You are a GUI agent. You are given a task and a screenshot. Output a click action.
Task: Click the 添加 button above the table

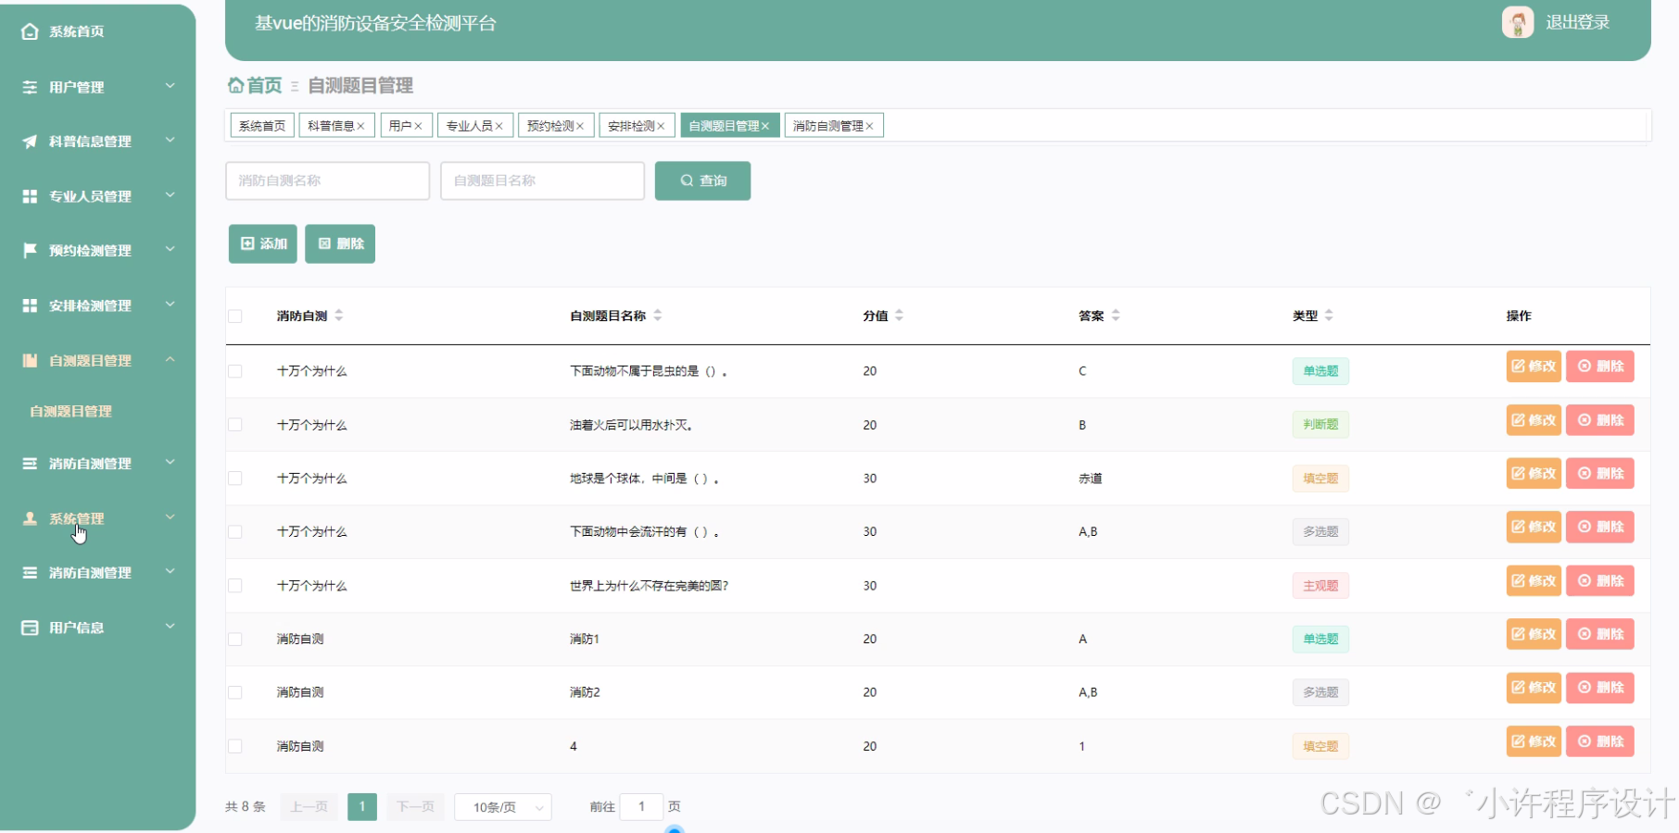(263, 244)
